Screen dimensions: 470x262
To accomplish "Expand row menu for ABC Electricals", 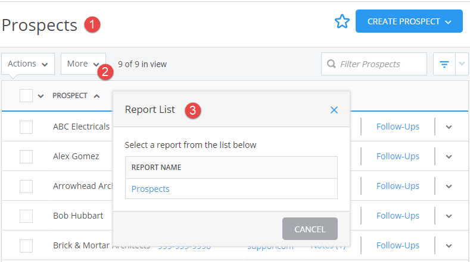I will pyautogui.click(x=449, y=127).
